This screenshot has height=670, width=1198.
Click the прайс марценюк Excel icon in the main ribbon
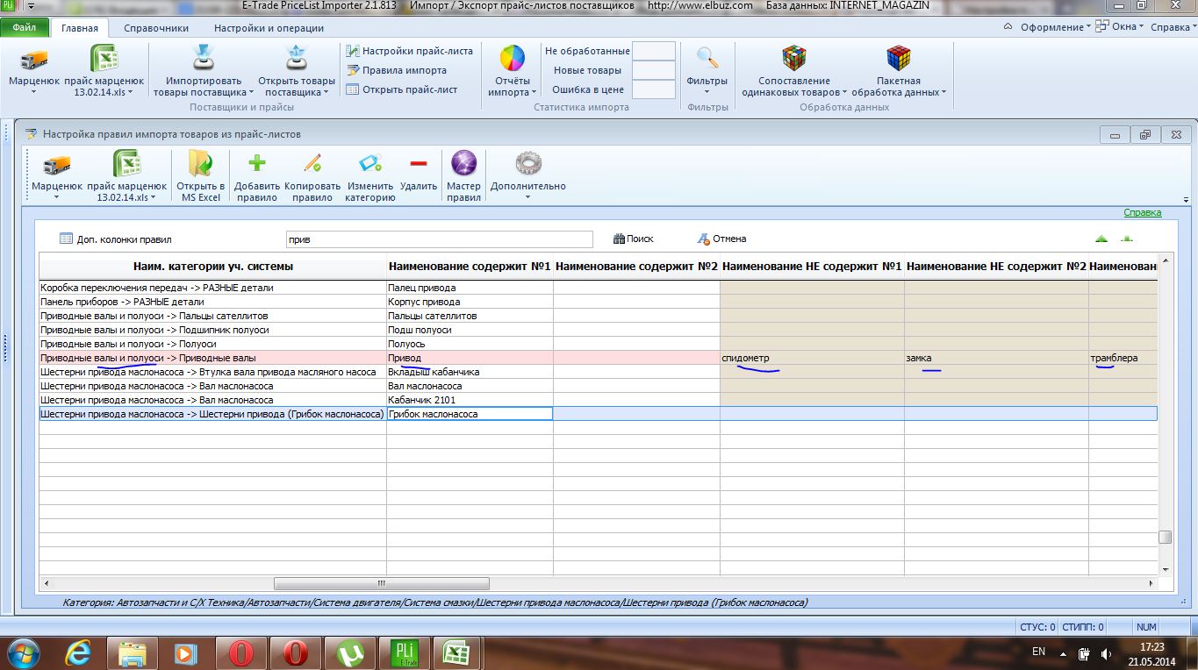tap(104, 60)
